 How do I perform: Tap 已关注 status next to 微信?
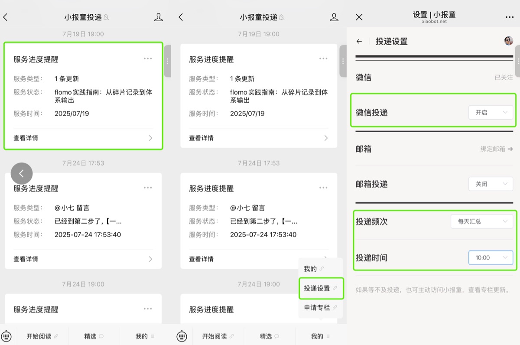click(x=504, y=78)
